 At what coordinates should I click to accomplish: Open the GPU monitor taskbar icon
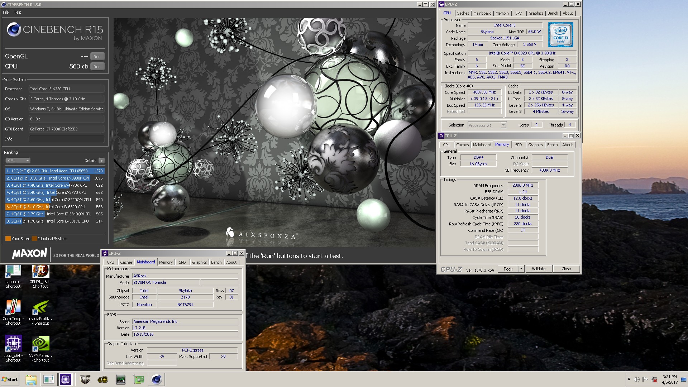[x=121, y=379]
